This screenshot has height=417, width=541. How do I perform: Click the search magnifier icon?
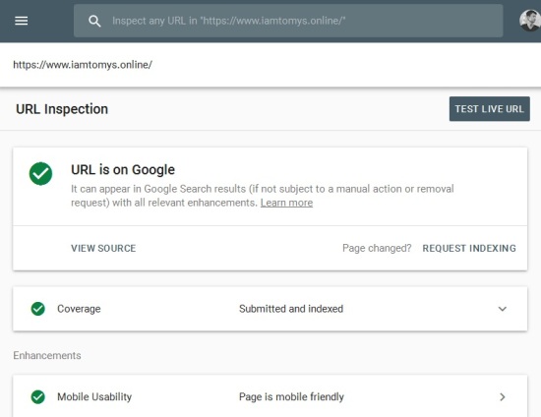(x=94, y=21)
